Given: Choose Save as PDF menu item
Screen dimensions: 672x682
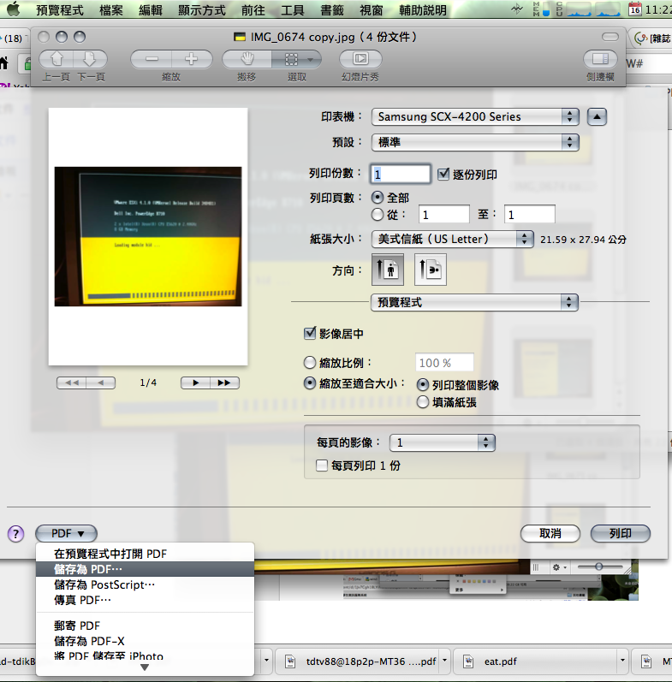Looking at the screenshot, I should [x=145, y=569].
